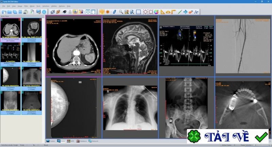Open the Filter menu
The width and height of the screenshot is (272, 147).
pyautogui.click(x=26, y=6)
